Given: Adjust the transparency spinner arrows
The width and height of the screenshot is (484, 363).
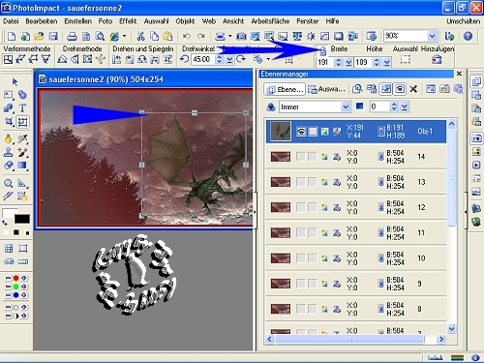Looking at the screenshot, I should (394, 106).
